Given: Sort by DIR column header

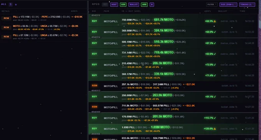Looking at the screenshot, I should (x=94, y=11).
